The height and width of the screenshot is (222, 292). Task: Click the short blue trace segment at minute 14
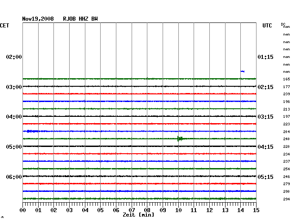(243, 71)
